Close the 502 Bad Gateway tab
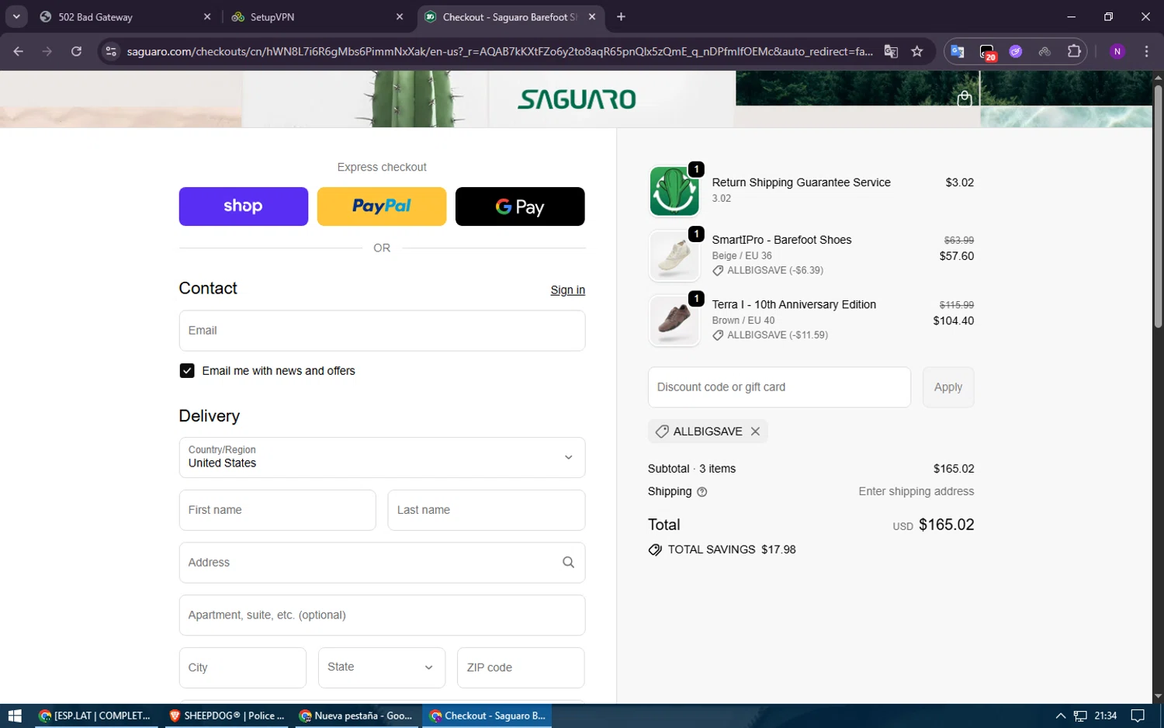Image resolution: width=1164 pixels, height=728 pixels. (207, 16)
